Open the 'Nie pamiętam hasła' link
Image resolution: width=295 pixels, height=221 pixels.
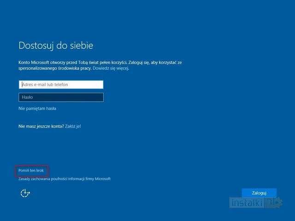(37, 109)
